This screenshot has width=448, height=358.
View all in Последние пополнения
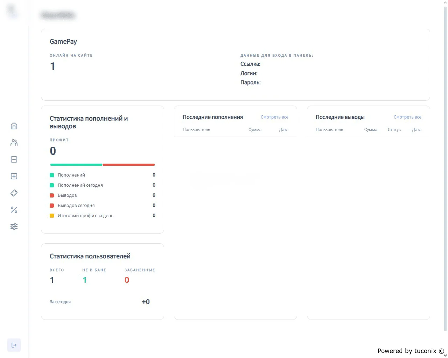point(274,117)
